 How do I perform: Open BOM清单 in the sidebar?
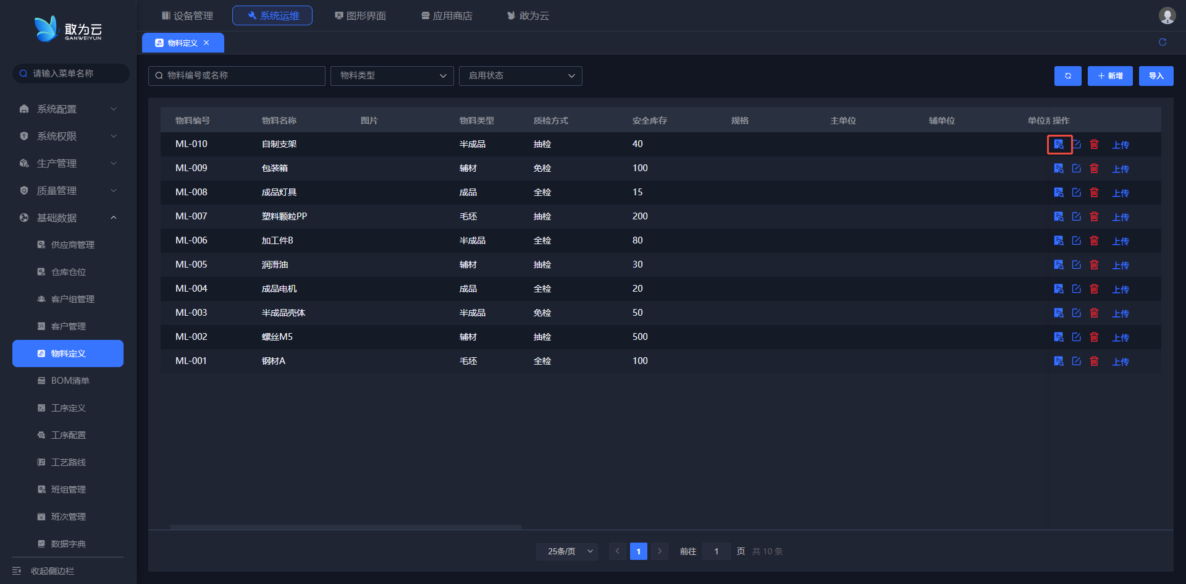point(68,381)
